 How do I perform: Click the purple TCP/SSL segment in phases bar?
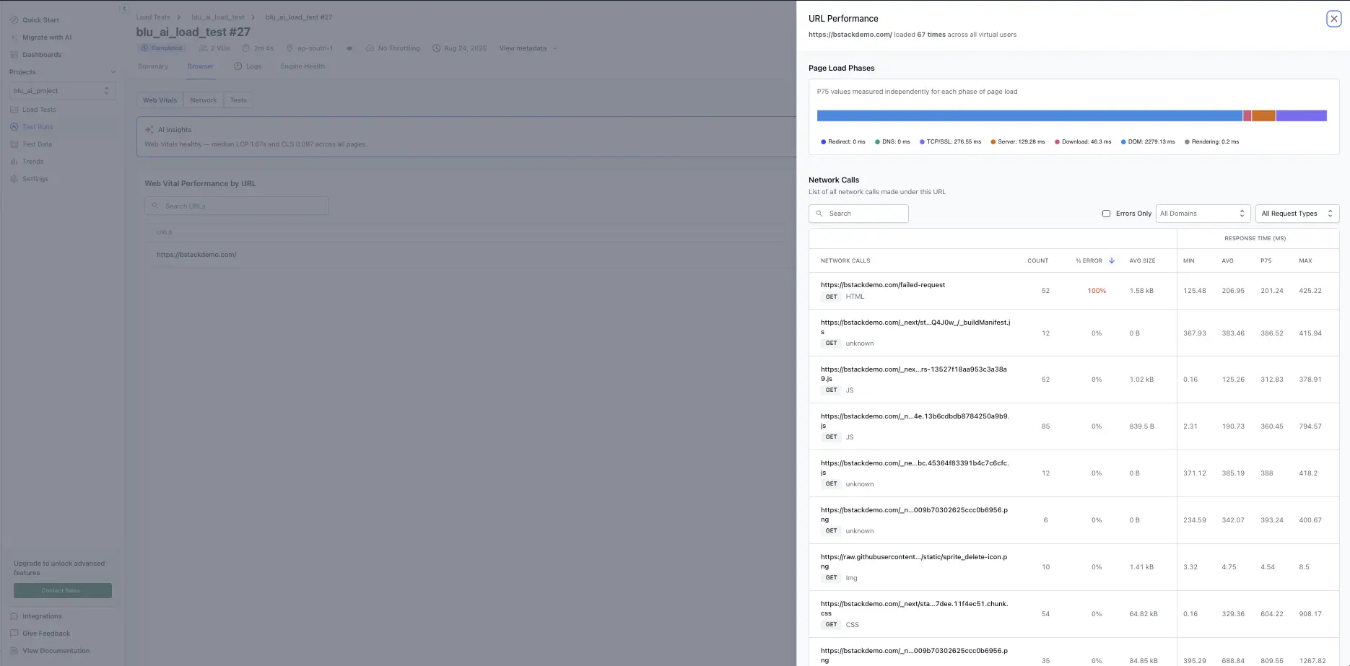(1301, 115)
